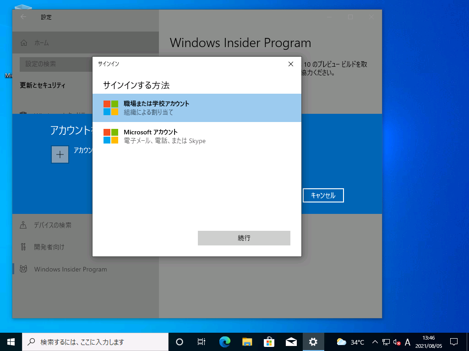The height and width of the screenshot is (351, 469).
Task: Open Cortana from taskbar
Action: [x=180, y=342]
